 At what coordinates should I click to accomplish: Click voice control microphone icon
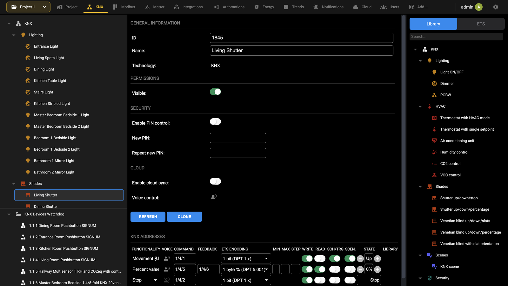click(214, 197)
